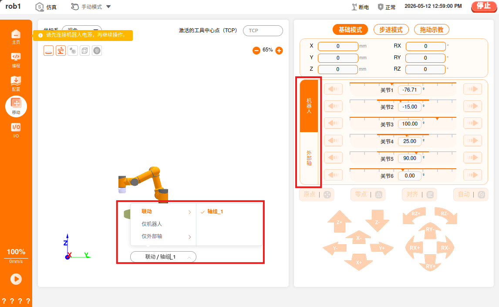Viewport: 499px width, 307px height.
Task: Click the Z+ jog arrow
Action: (x=339, y=221)
